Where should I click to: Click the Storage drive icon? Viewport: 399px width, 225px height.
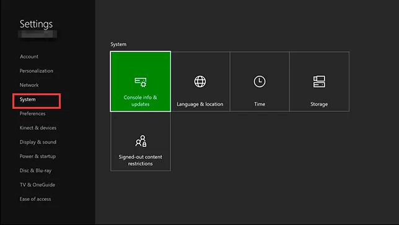(x=319, y=82)
